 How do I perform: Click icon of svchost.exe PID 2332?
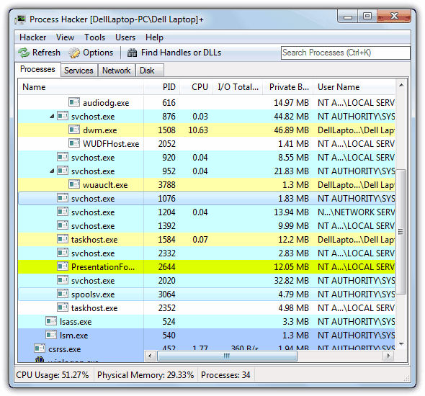63,253
